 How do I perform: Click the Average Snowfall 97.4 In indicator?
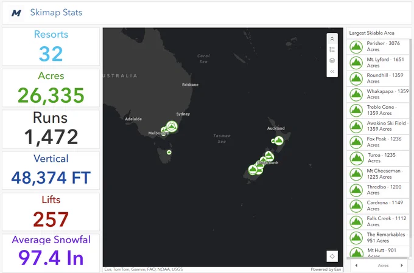click(51, 253)
